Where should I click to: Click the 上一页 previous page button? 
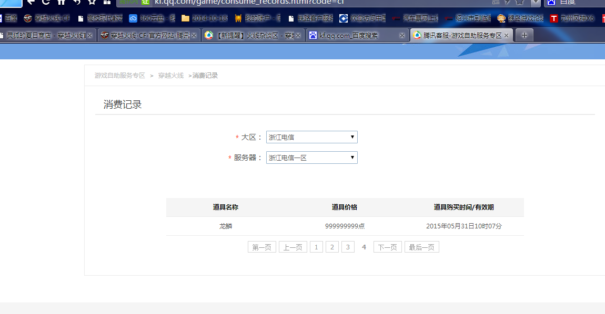click(x=293, y=247)
